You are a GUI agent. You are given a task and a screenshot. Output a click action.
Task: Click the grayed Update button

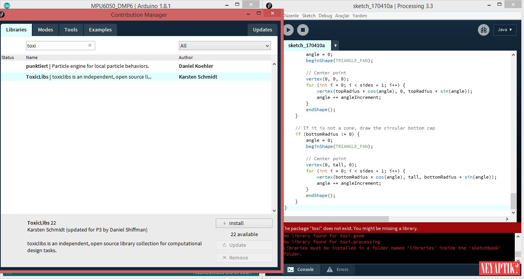(244, 245)
